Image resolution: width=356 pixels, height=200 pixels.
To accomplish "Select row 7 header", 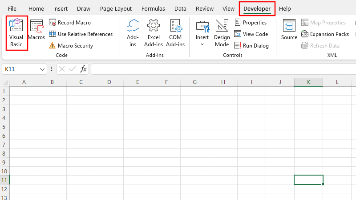I will [x=4, y=144].
